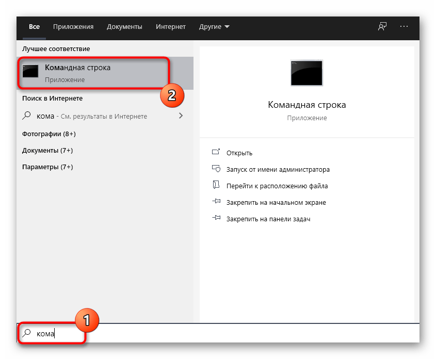436x359 pixels.
Task: Select the Документы tab
Action: (x=124, y=27)
